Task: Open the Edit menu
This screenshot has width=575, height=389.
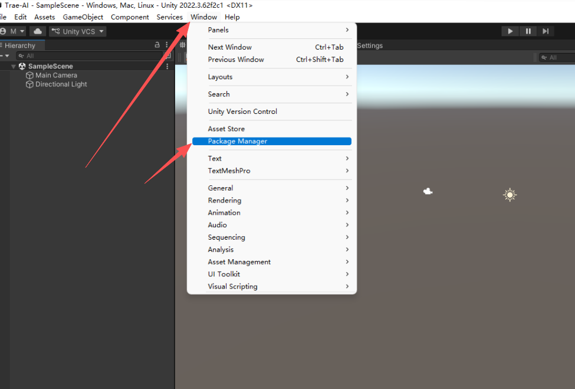Action: tap(21, 17)
